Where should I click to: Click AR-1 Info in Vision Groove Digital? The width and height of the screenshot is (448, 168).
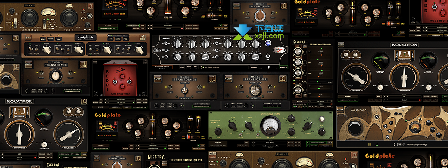pyautogui.click(x=326, y=146)
